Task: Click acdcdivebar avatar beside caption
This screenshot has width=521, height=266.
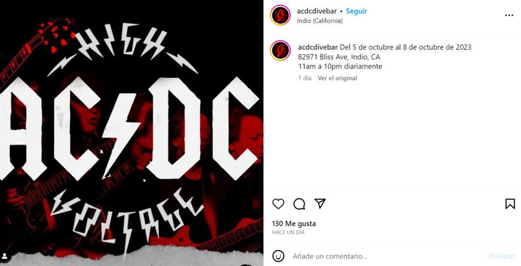Action: coord(280,50)
